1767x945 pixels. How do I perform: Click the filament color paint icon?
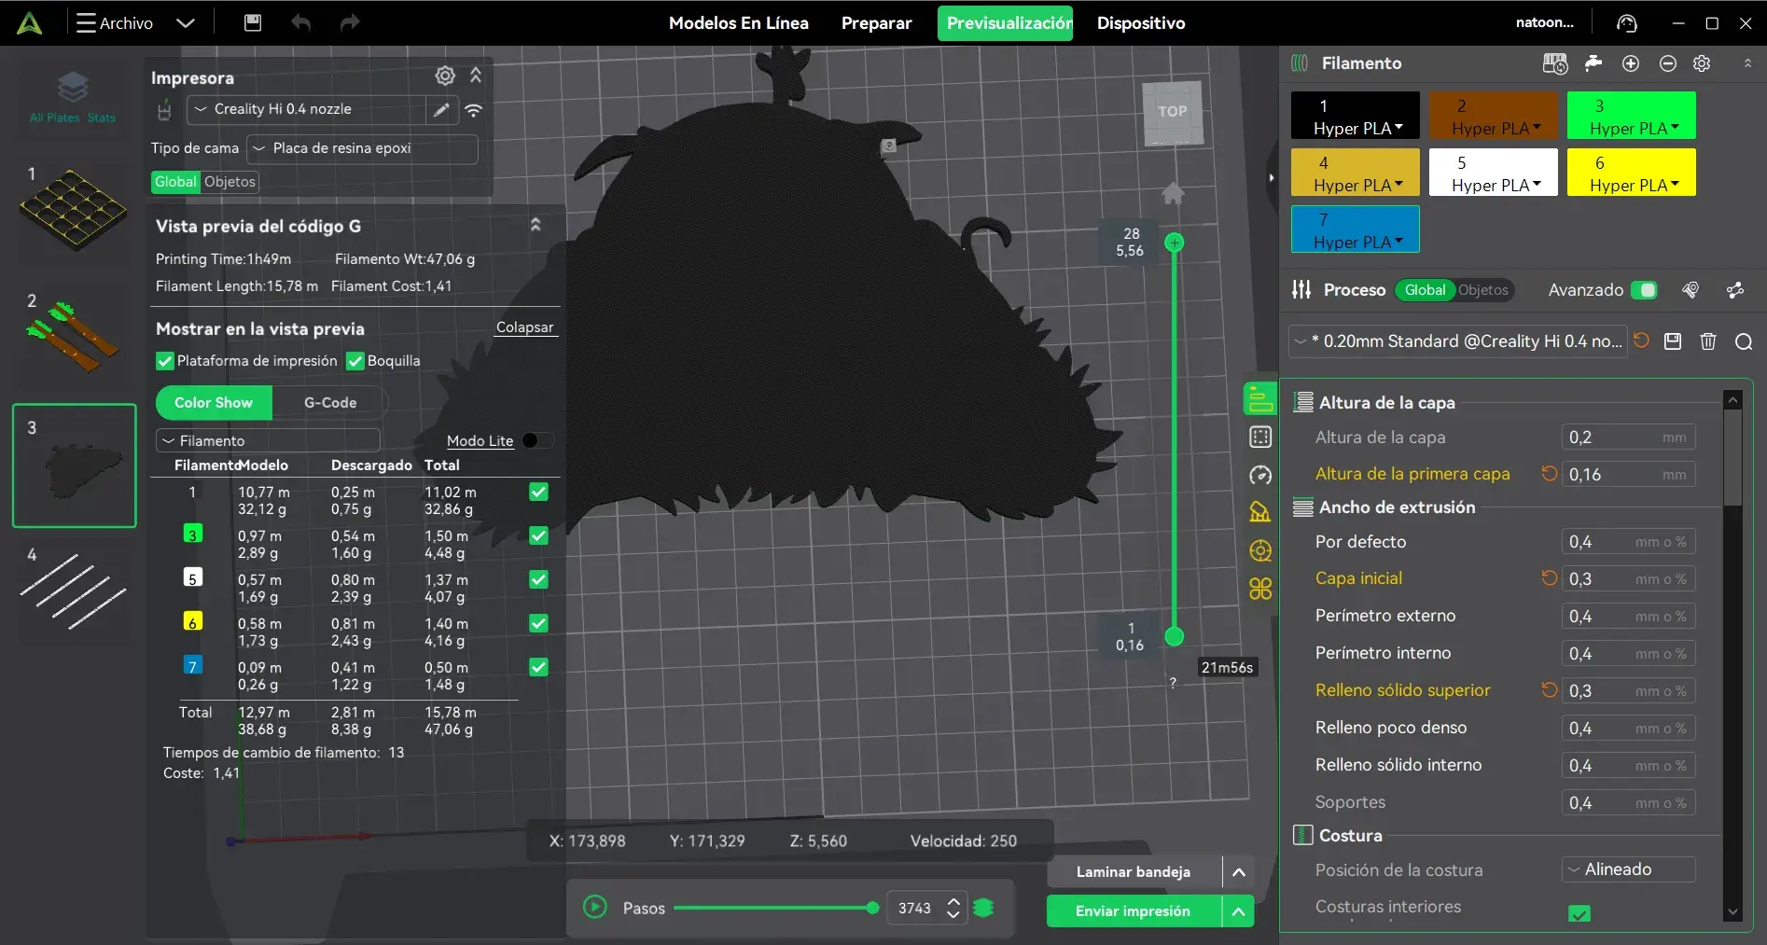click(1593, 63)
